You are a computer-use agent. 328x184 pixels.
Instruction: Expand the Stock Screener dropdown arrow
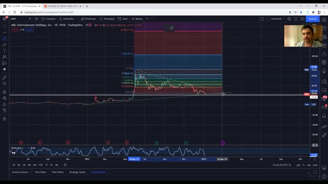tap(31, 172)
